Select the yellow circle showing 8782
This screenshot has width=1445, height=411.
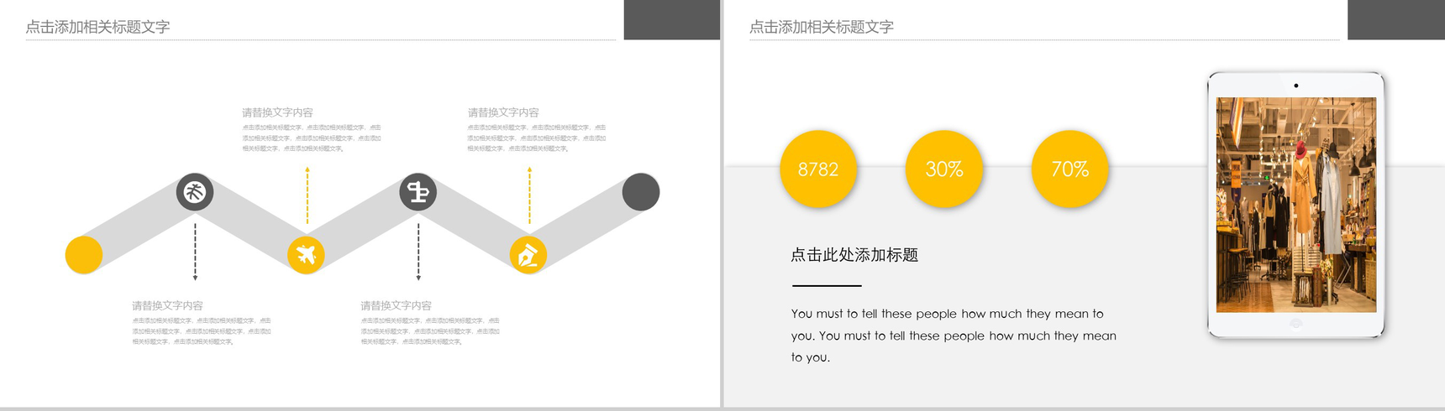tap(818, 169)
